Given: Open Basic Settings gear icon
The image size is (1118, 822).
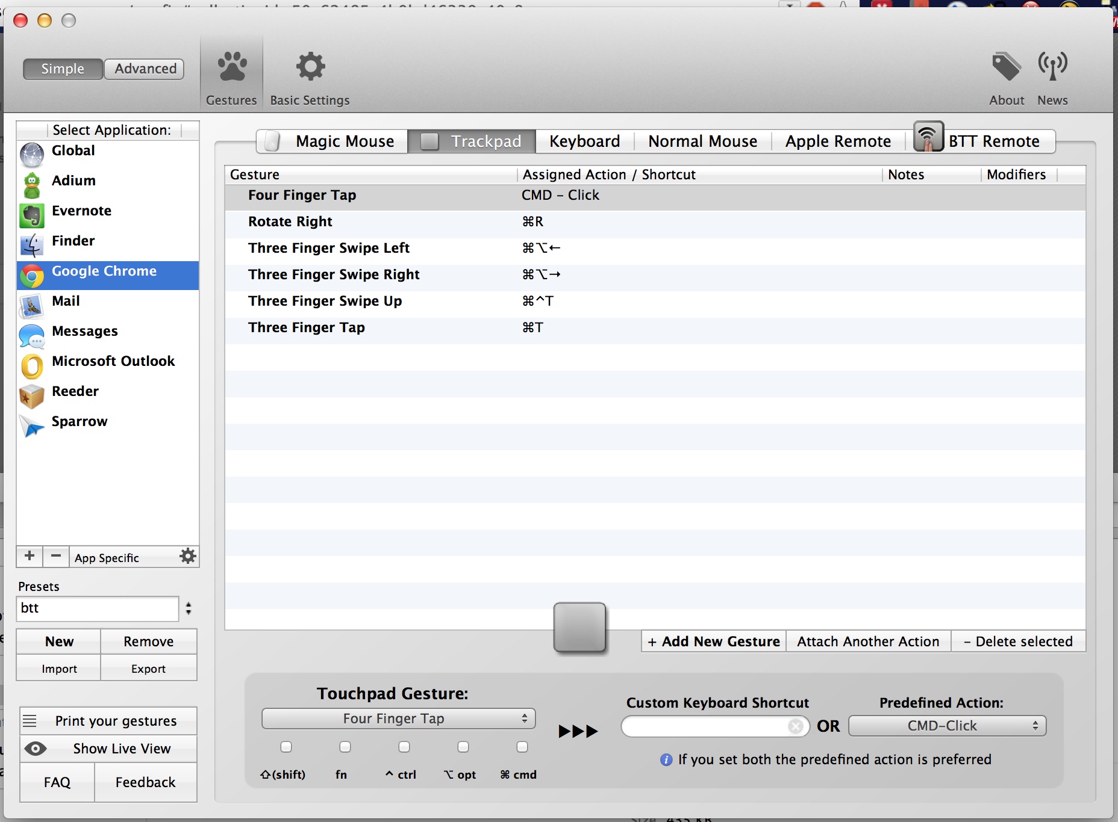Looking at the screenshot, I should (310, 67).
